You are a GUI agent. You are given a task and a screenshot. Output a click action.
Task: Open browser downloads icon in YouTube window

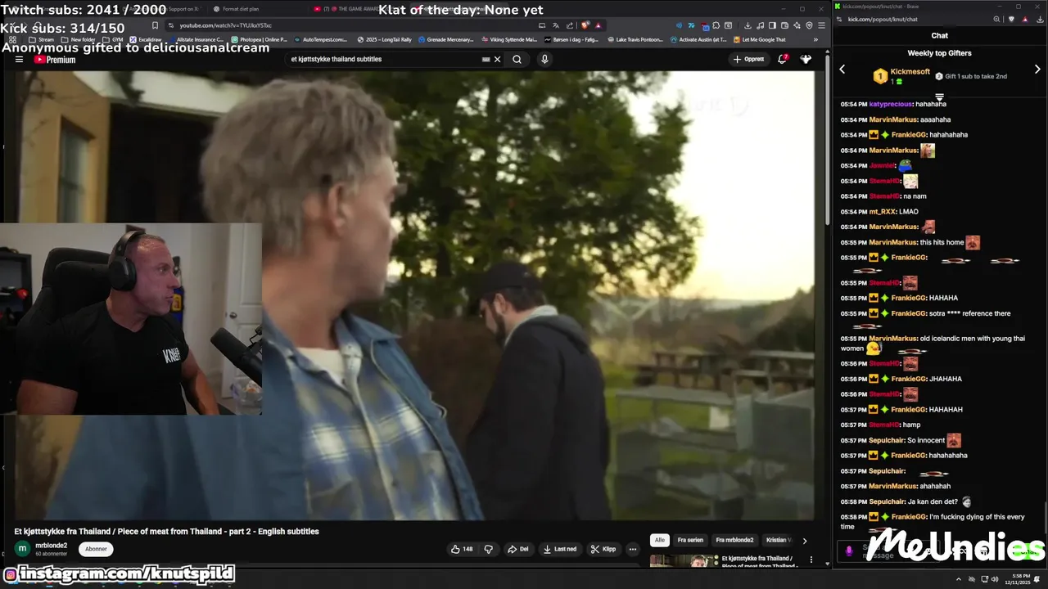pyautogui.click(x=748, y=25)
